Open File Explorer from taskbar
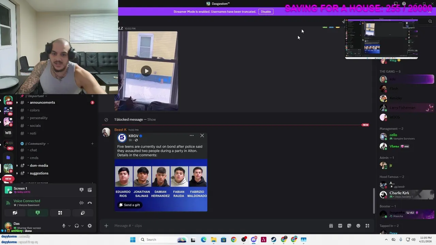The width and height of the screenshot is (436, 245). click(214, 240)
